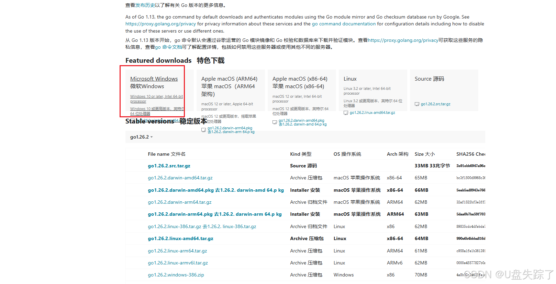Viewport: 556px width, 284px height.
Task: Click go1.26.2.darwin-amd64.tar.gz in the table
Action: point(180,178)
